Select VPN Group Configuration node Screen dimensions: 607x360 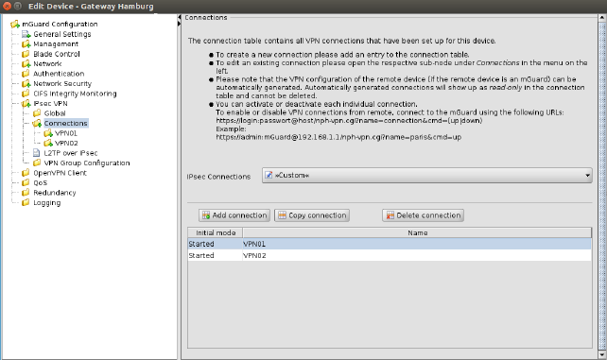coord(87,163)
